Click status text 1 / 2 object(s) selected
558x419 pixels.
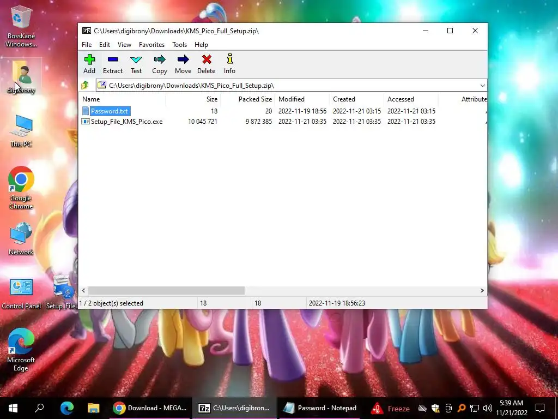pyautogui.click(x=111, y=303)
